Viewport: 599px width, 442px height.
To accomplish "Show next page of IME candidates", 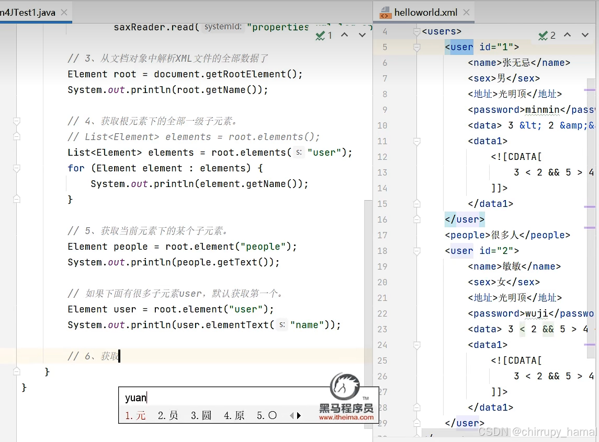I will pos(299,415).
